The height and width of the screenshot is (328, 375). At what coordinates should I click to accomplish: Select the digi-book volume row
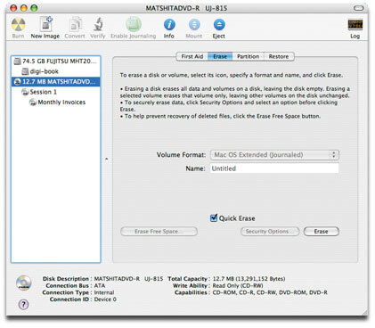(56, 71)
